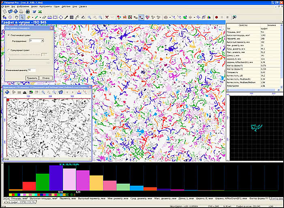Click the properties table vertical scrollbar
The width and height of the screenshot is (284, 208).
282,56
